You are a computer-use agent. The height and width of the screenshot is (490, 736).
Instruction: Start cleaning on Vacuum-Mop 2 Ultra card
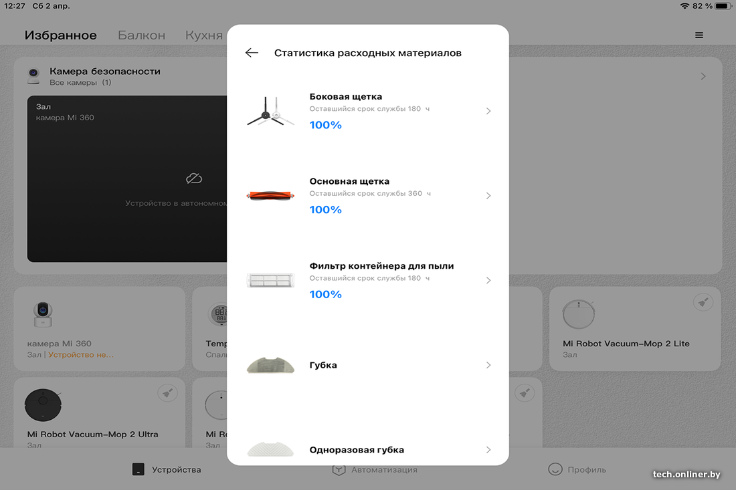[x=167, y=393]
